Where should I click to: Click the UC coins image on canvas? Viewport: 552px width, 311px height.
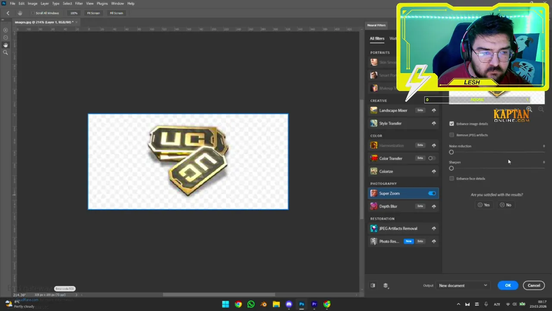(x=188, y=160)
